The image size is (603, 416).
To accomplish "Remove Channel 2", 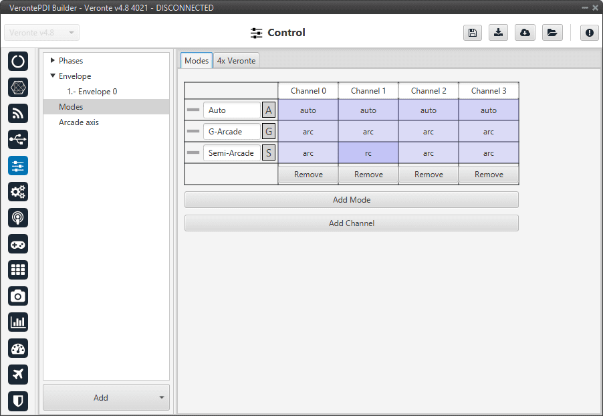I will [x=429, y=175].
